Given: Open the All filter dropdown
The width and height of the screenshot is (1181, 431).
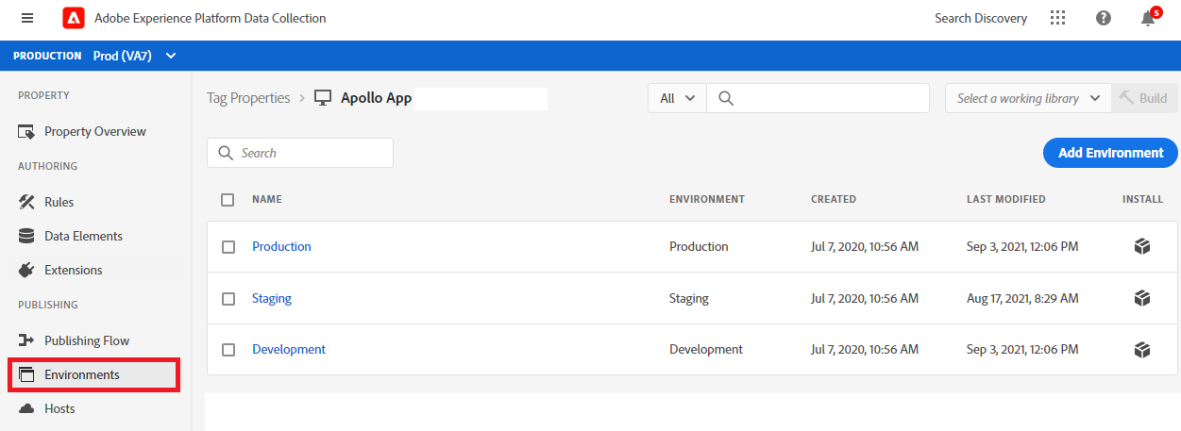Looking at the screenshot, I should pyautogui.click(x=677, y=98).
